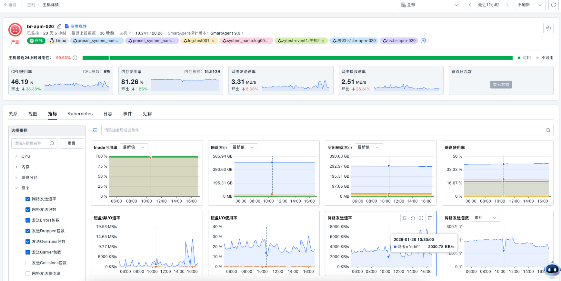Click the refresh icon in top bar
Screen dimensions: 561x281
pyautogui.click(x=553, y=5)
